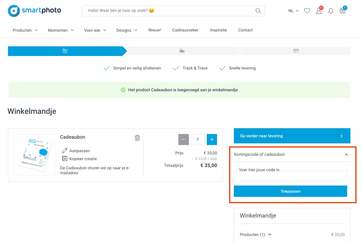Select the smartphoto logo
This screenshot has height=244, width=362.
pos(34,10)
